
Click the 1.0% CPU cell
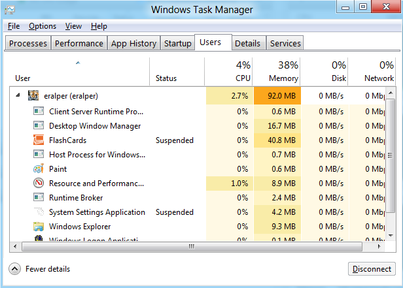[230, 183]
